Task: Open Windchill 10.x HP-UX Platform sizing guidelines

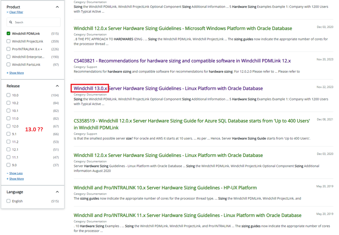Action: tap(165, 188)
